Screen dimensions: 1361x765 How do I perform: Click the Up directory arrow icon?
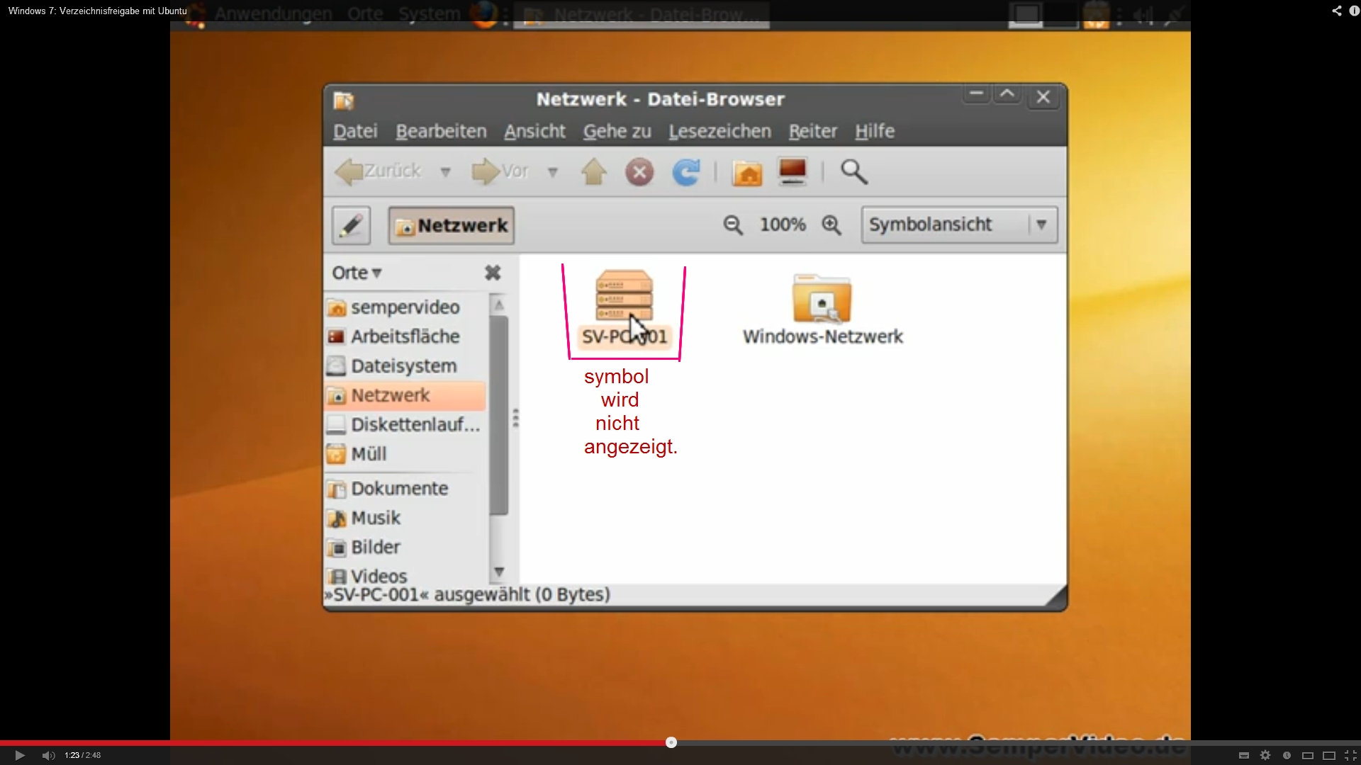tap(594, 172)
